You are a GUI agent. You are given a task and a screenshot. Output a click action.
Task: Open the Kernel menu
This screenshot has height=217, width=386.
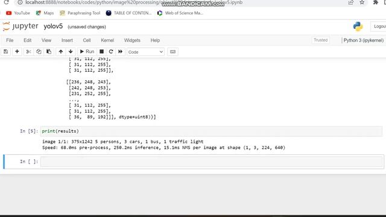click(x=107, y=40)
